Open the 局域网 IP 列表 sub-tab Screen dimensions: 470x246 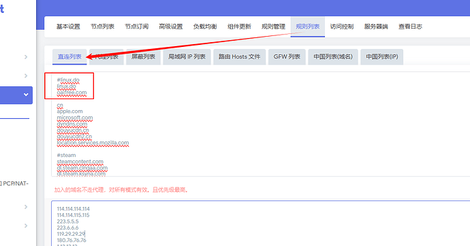[187, 57]
